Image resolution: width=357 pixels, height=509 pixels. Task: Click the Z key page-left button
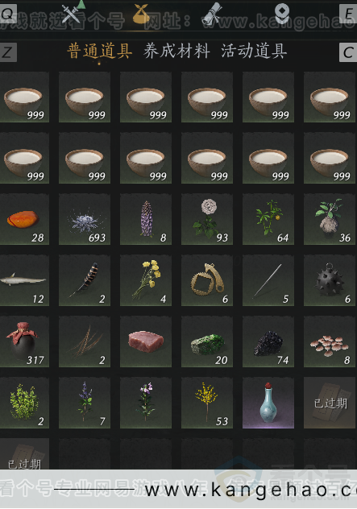(8, 52)
